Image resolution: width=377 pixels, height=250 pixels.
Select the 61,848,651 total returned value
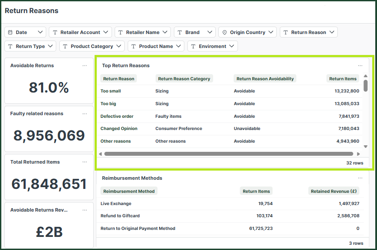click(49, 184)
